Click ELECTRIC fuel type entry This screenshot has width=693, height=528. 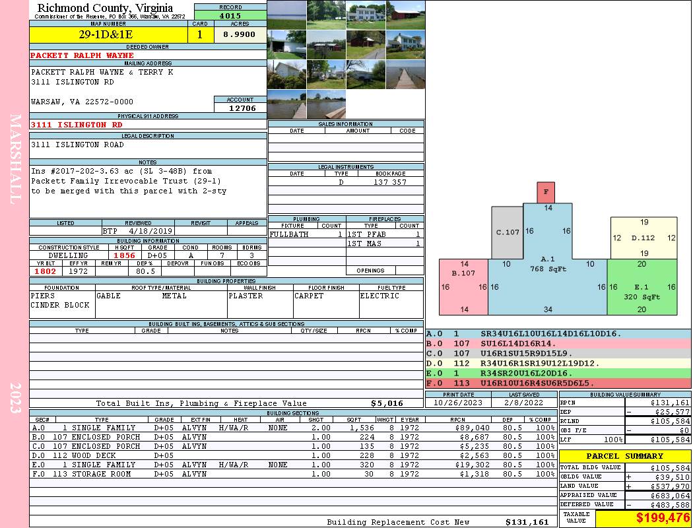379,296
